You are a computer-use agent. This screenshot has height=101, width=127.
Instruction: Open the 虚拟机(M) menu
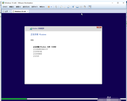[x=26, y=7]
